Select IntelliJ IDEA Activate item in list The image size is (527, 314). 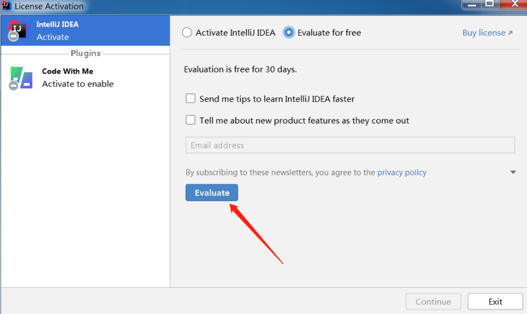[85, 31]
